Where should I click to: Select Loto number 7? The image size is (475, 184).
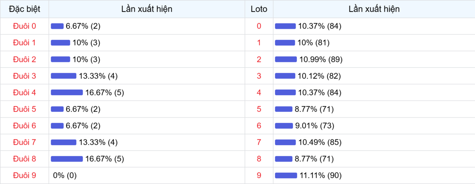point(259,142)
